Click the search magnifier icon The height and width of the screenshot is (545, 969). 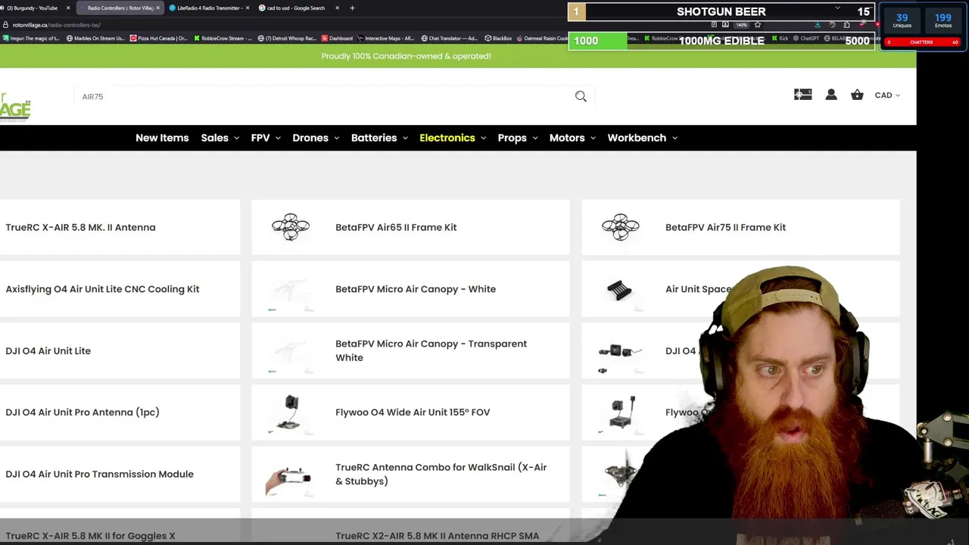(581, 96)
